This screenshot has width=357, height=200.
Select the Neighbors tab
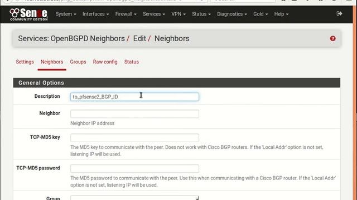pyautogui.click(x=52, y=62)
